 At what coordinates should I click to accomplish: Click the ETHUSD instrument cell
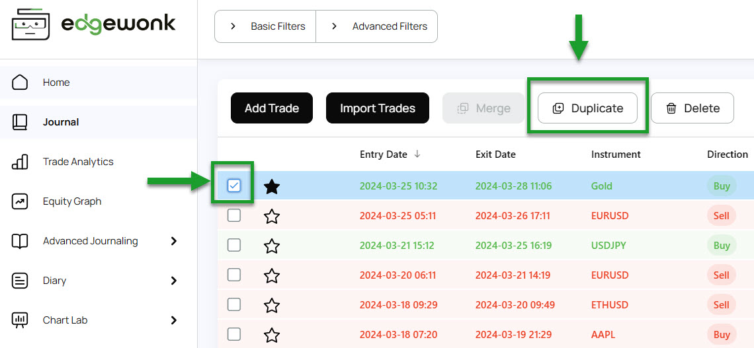[610, 305]
